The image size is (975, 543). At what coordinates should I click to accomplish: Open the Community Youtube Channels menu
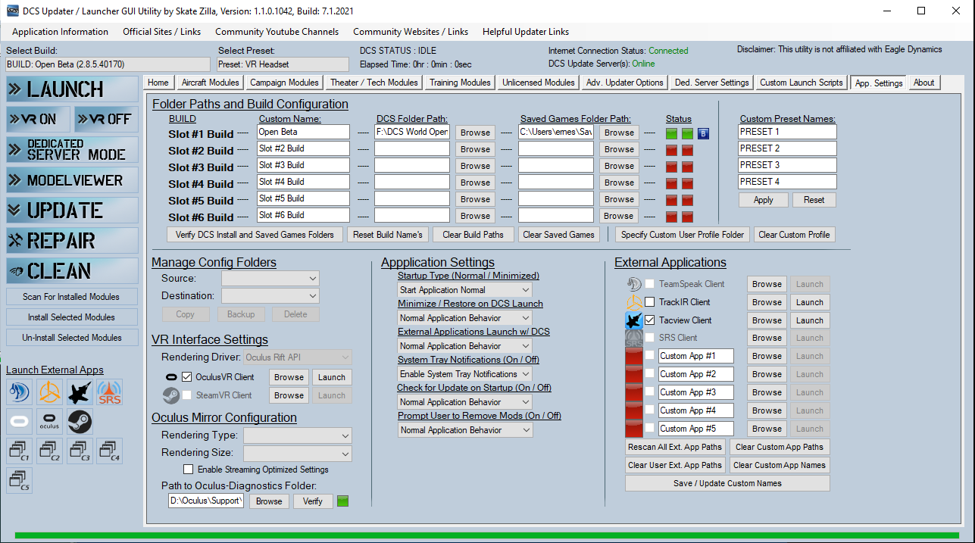point(277,32)
